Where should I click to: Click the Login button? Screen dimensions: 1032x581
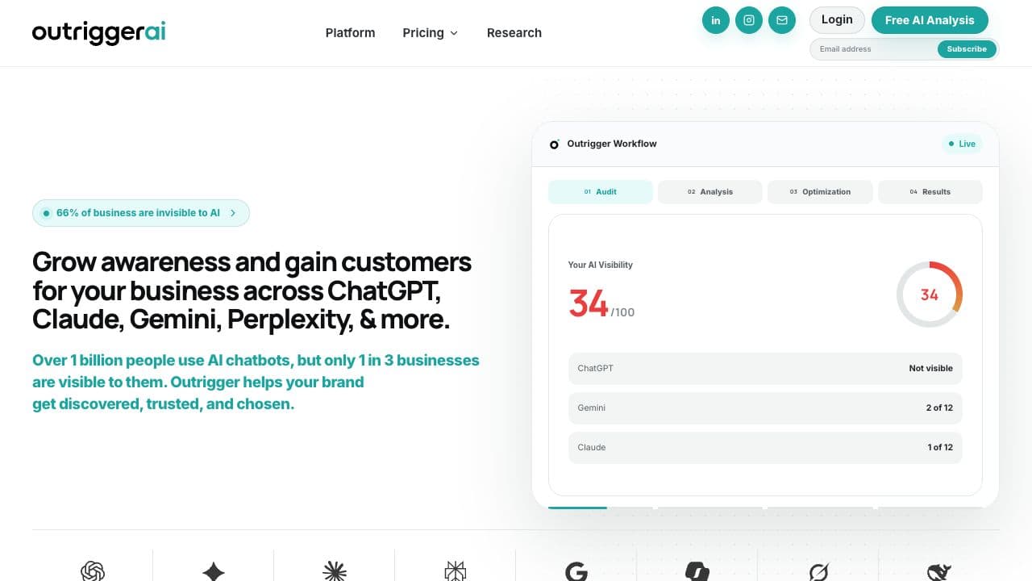pos(837,20)
